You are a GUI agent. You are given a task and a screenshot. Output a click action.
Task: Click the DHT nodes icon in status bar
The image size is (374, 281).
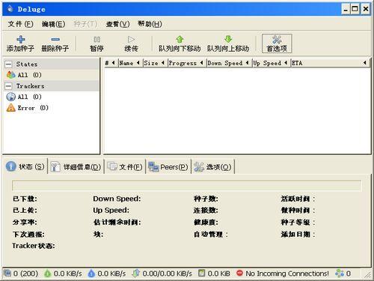click(340, 274)
